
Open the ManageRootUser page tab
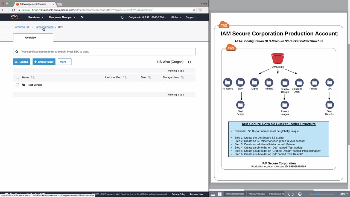[235, 194]
